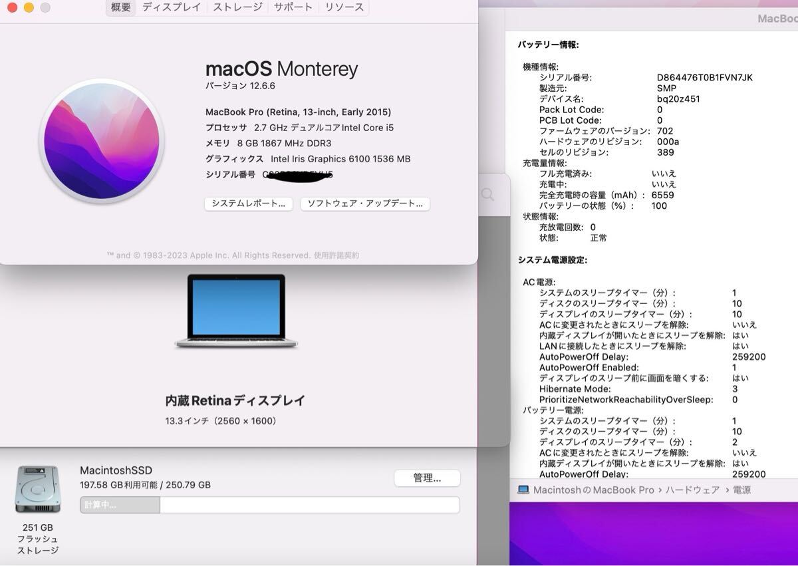Screen dimensions: 798x566
Task: Click the 管理 button for MacintoshSSD
Action: [427, 478]
